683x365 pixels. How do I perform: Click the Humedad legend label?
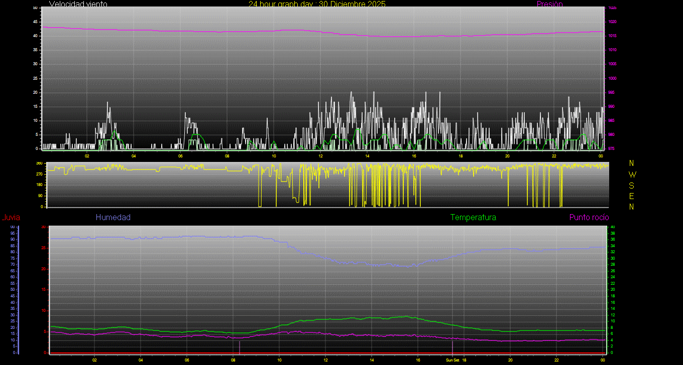(x=113, y=217)
